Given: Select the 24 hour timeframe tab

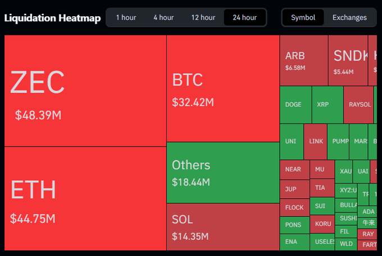Looking at the screenshot, I should coord(244,17).
